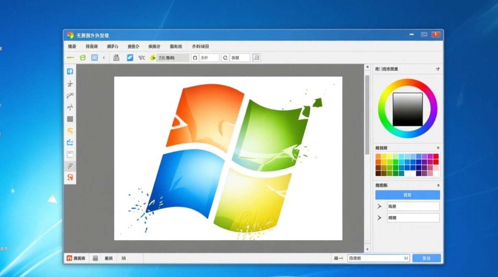The image size is (498, 277).
Task: Select the blue paint bucket tool
Action: click(70, 143)
